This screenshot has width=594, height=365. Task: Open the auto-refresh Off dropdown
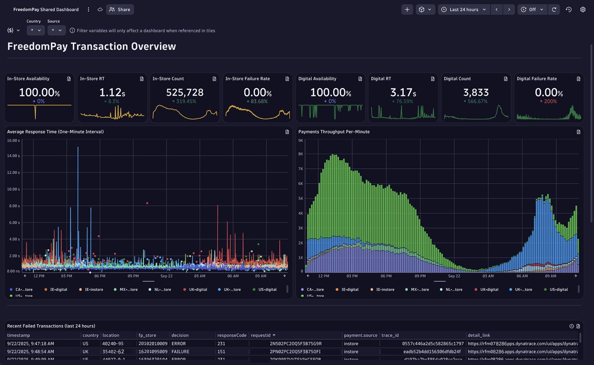pyautogui.click(x=532, y=10)
